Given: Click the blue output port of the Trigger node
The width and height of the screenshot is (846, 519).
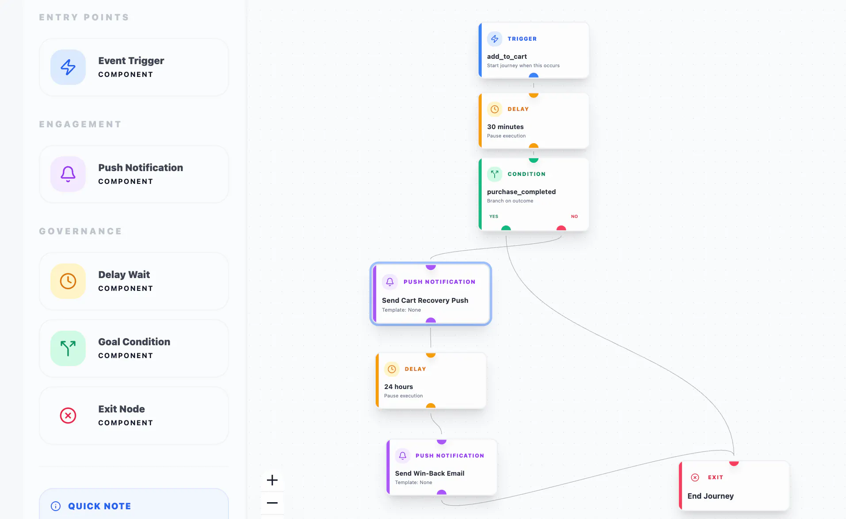Looking at the screenshot, I should pos(534,76).
